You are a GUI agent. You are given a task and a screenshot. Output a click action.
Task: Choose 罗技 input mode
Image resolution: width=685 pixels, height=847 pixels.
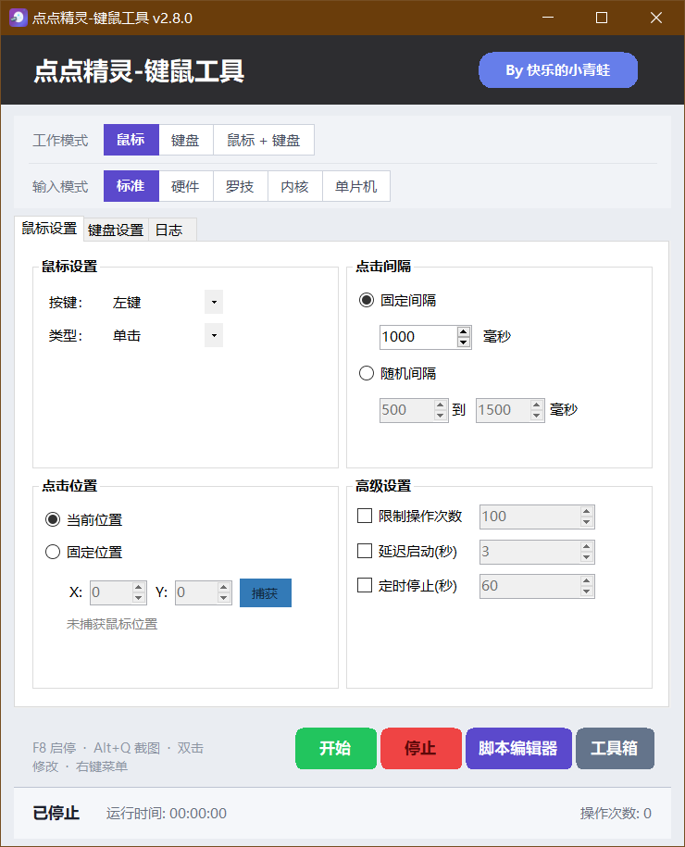pos(241,186)
